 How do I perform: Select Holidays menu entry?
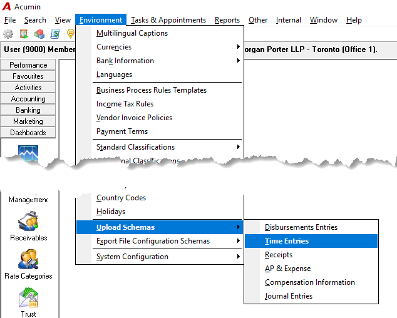pos(160,212)
